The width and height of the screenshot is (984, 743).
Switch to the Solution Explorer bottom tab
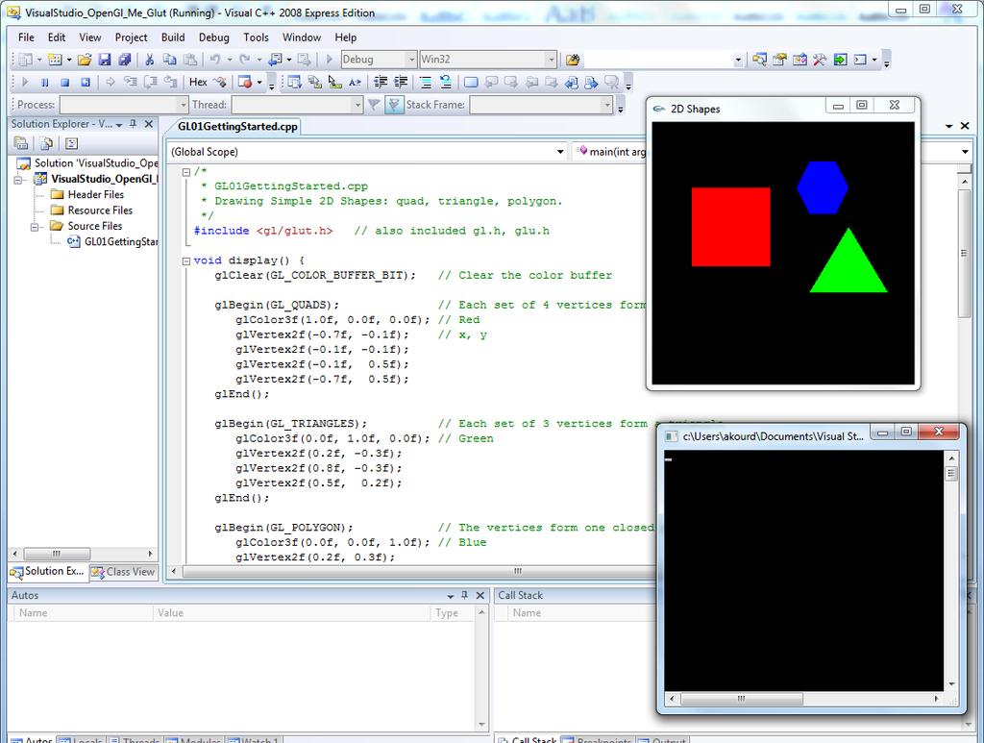[x=48, y=572]
